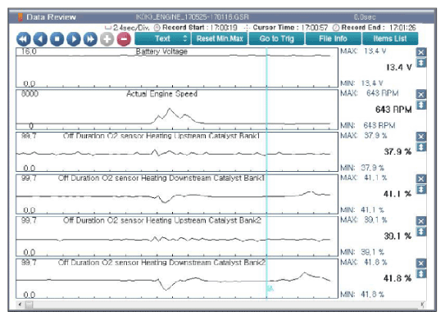Zoom out with the red minus icon

tap(124, 38)
